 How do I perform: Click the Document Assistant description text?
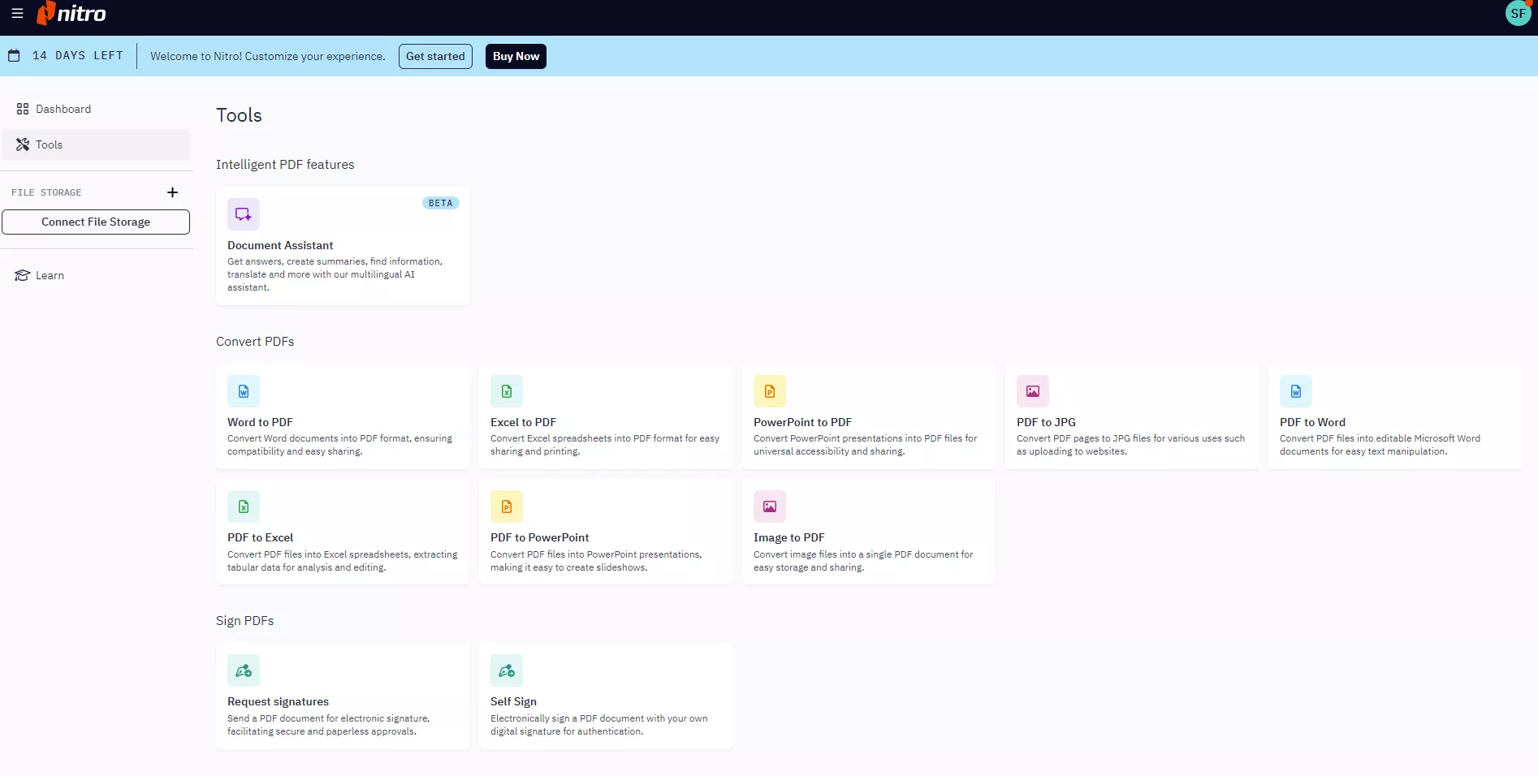click(x=335, y=274)
